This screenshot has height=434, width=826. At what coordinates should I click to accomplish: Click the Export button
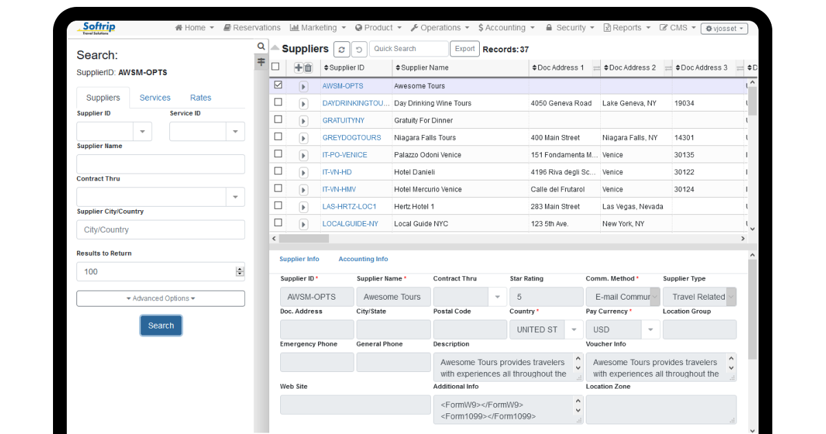pos(465,49)
